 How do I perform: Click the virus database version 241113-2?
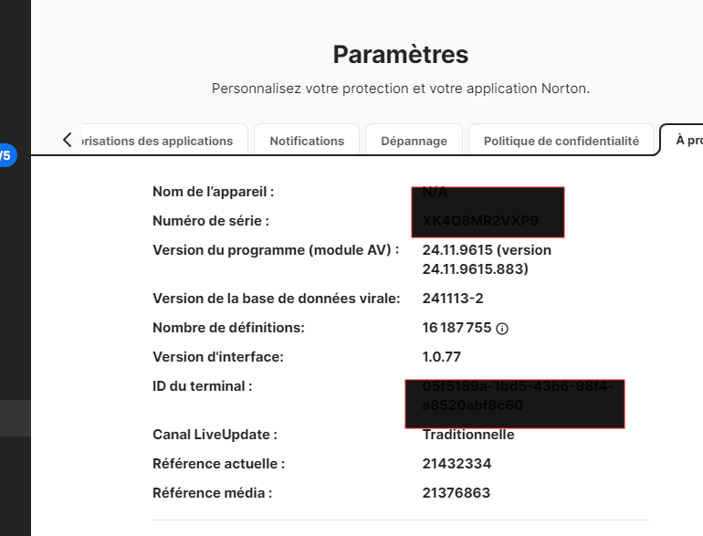coord(453,298)
